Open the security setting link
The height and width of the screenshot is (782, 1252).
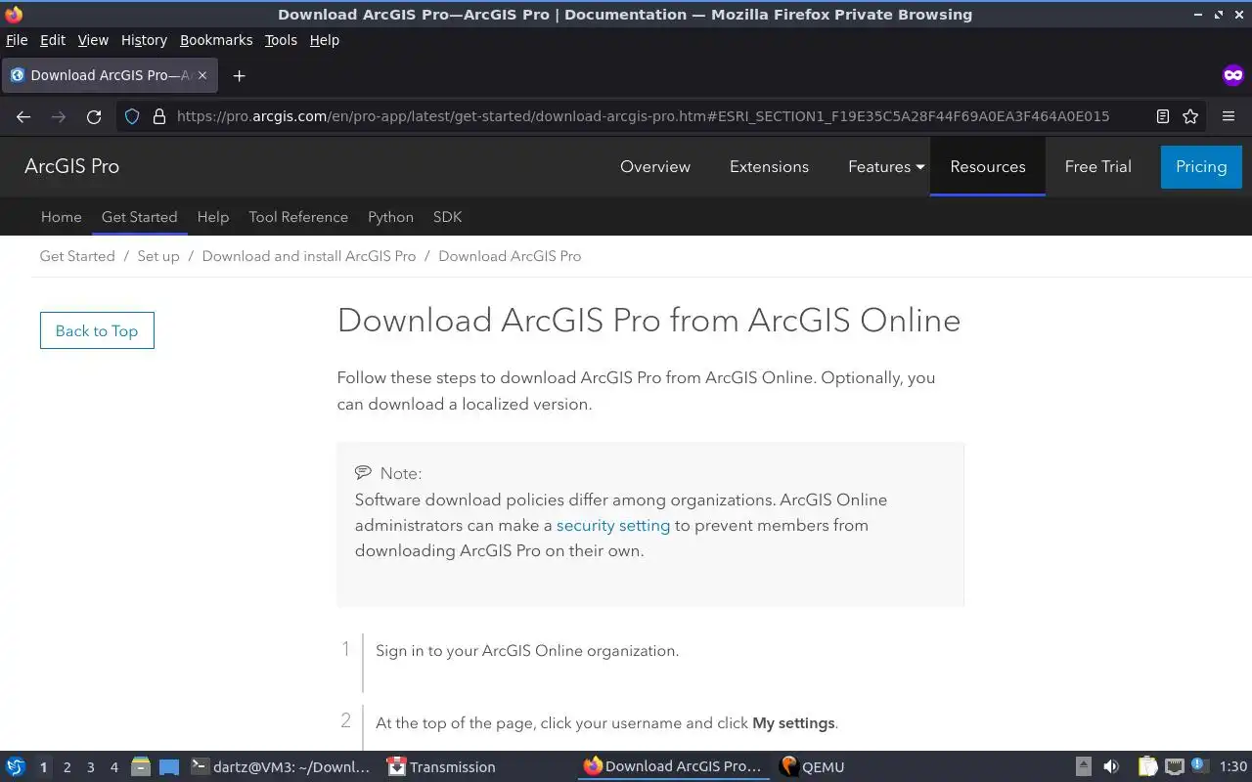pyautogui.click(x=613, y=525)
